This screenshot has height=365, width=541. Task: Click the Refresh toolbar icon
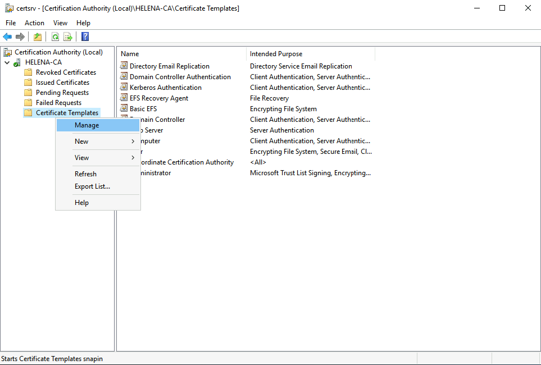point(55,36)
